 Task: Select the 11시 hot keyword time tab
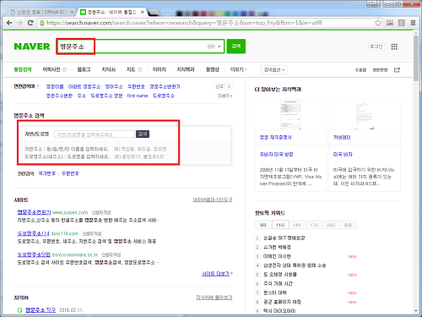coord(280,225)
